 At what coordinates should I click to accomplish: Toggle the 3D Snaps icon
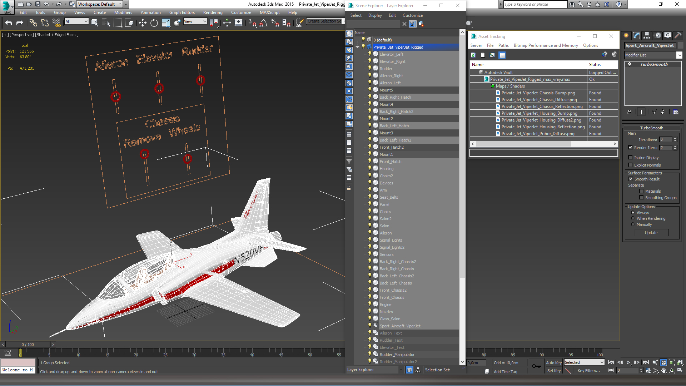(252, 23)
